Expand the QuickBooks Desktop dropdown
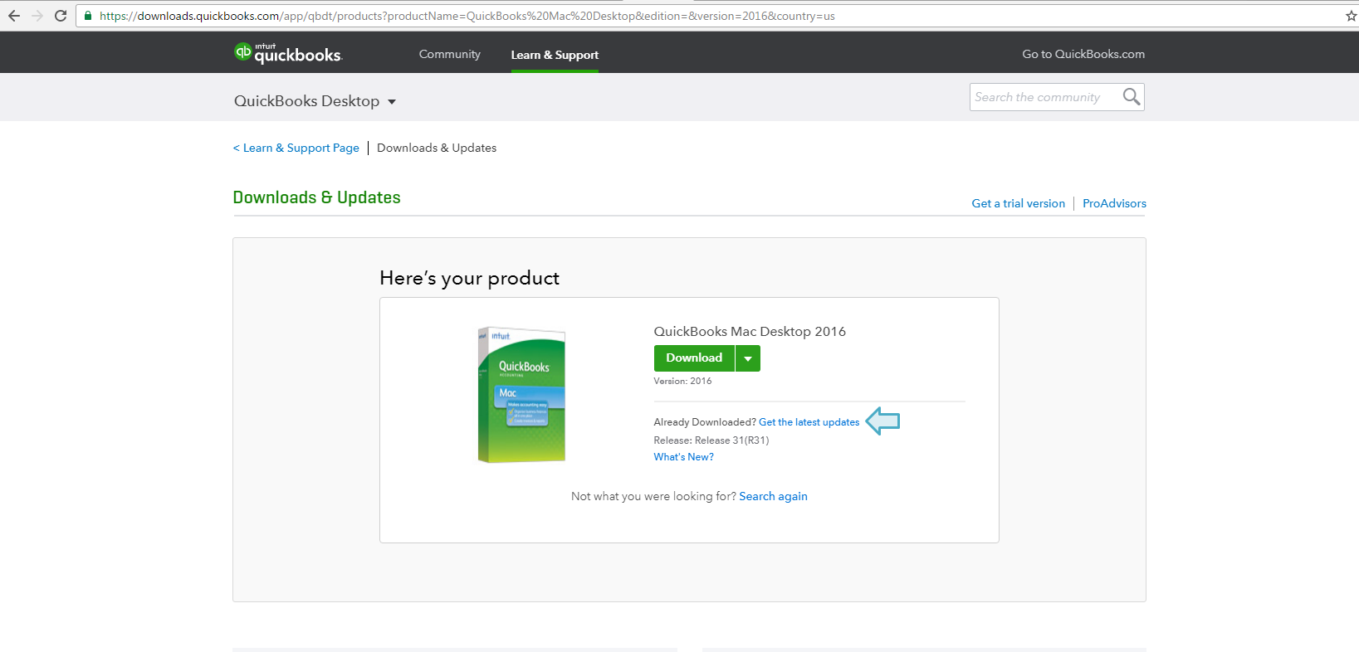Viewport: 1359px width, 652px height. (315, 101)
